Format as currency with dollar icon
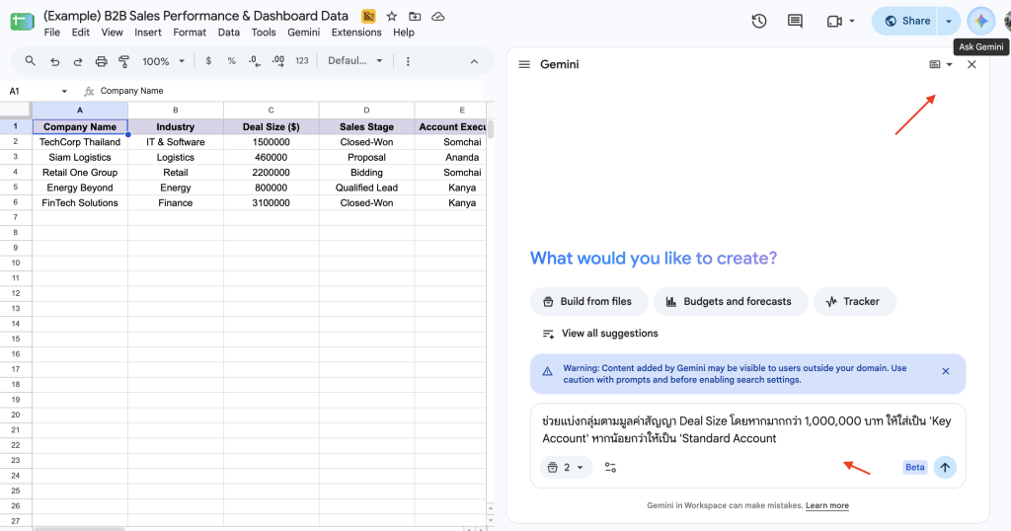1011x531 pixels. pos(208,61)
